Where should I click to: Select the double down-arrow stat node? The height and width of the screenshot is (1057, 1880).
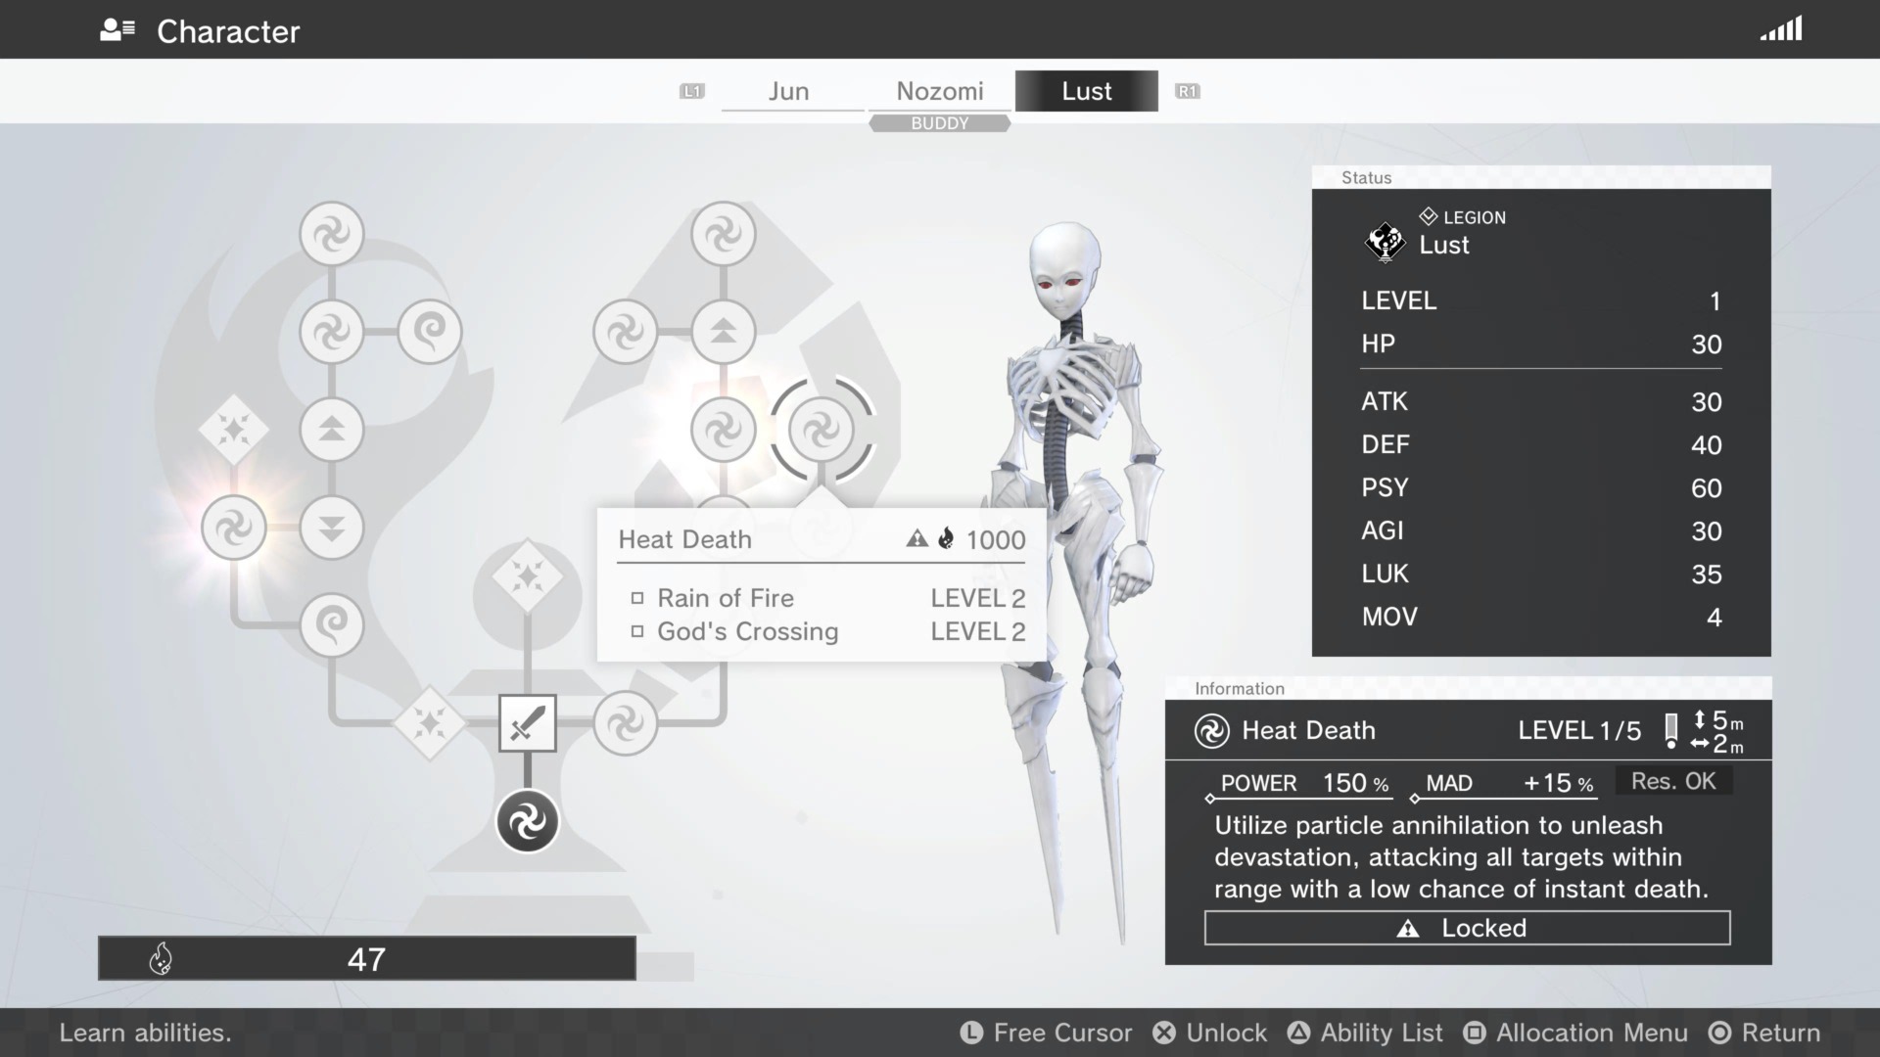(331, 528)
